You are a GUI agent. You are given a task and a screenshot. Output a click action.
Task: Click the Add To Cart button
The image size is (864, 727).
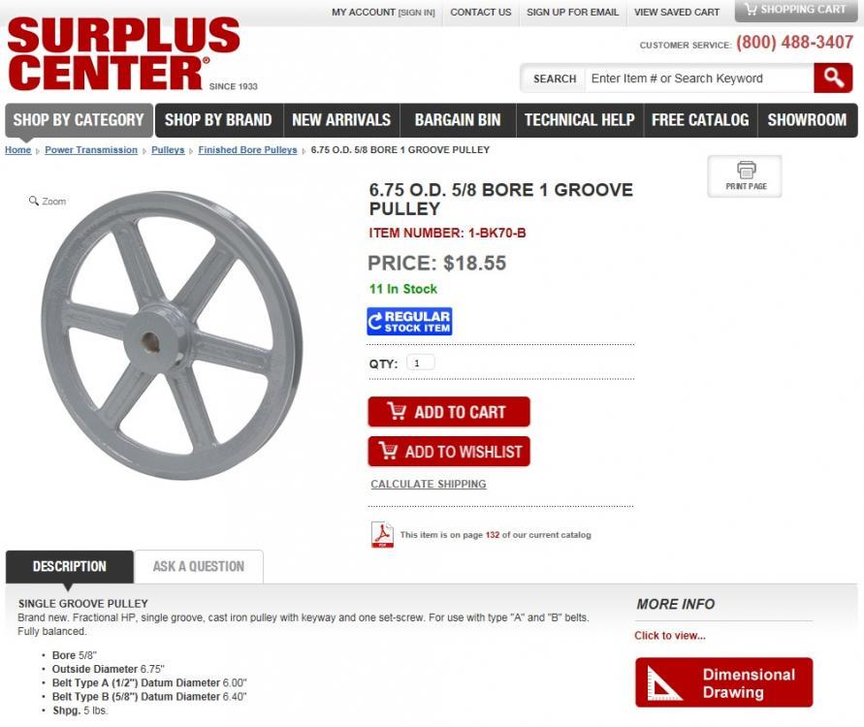(449, 412)
